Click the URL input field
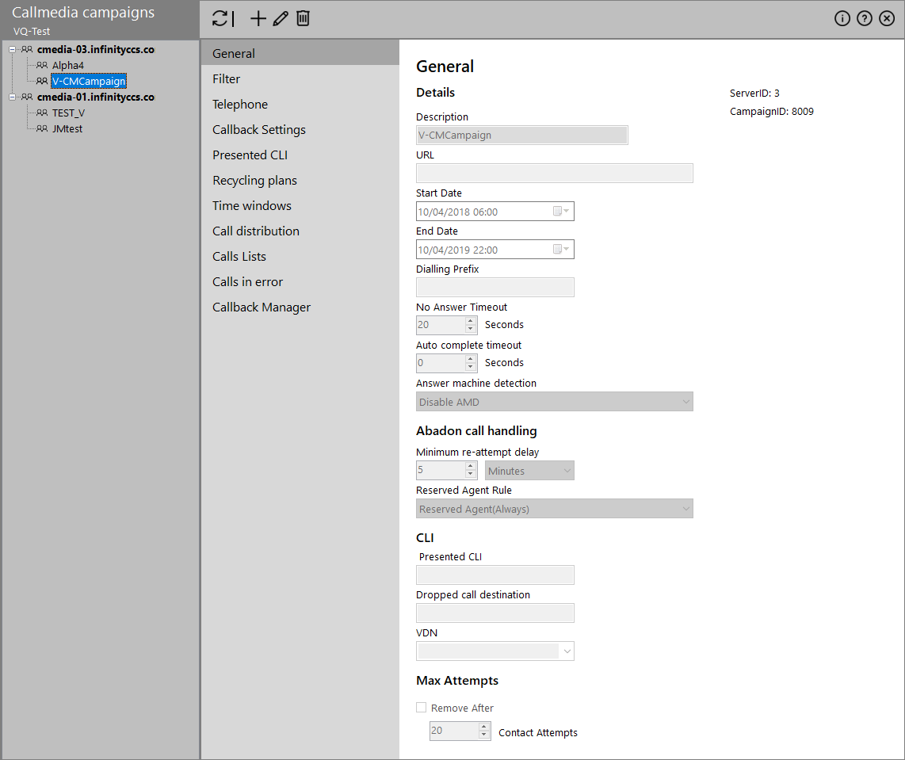 pos(554,174)
